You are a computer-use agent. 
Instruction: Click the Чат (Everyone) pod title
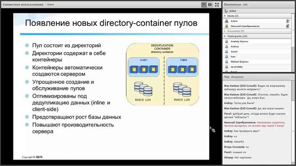[x=234, y=77]
